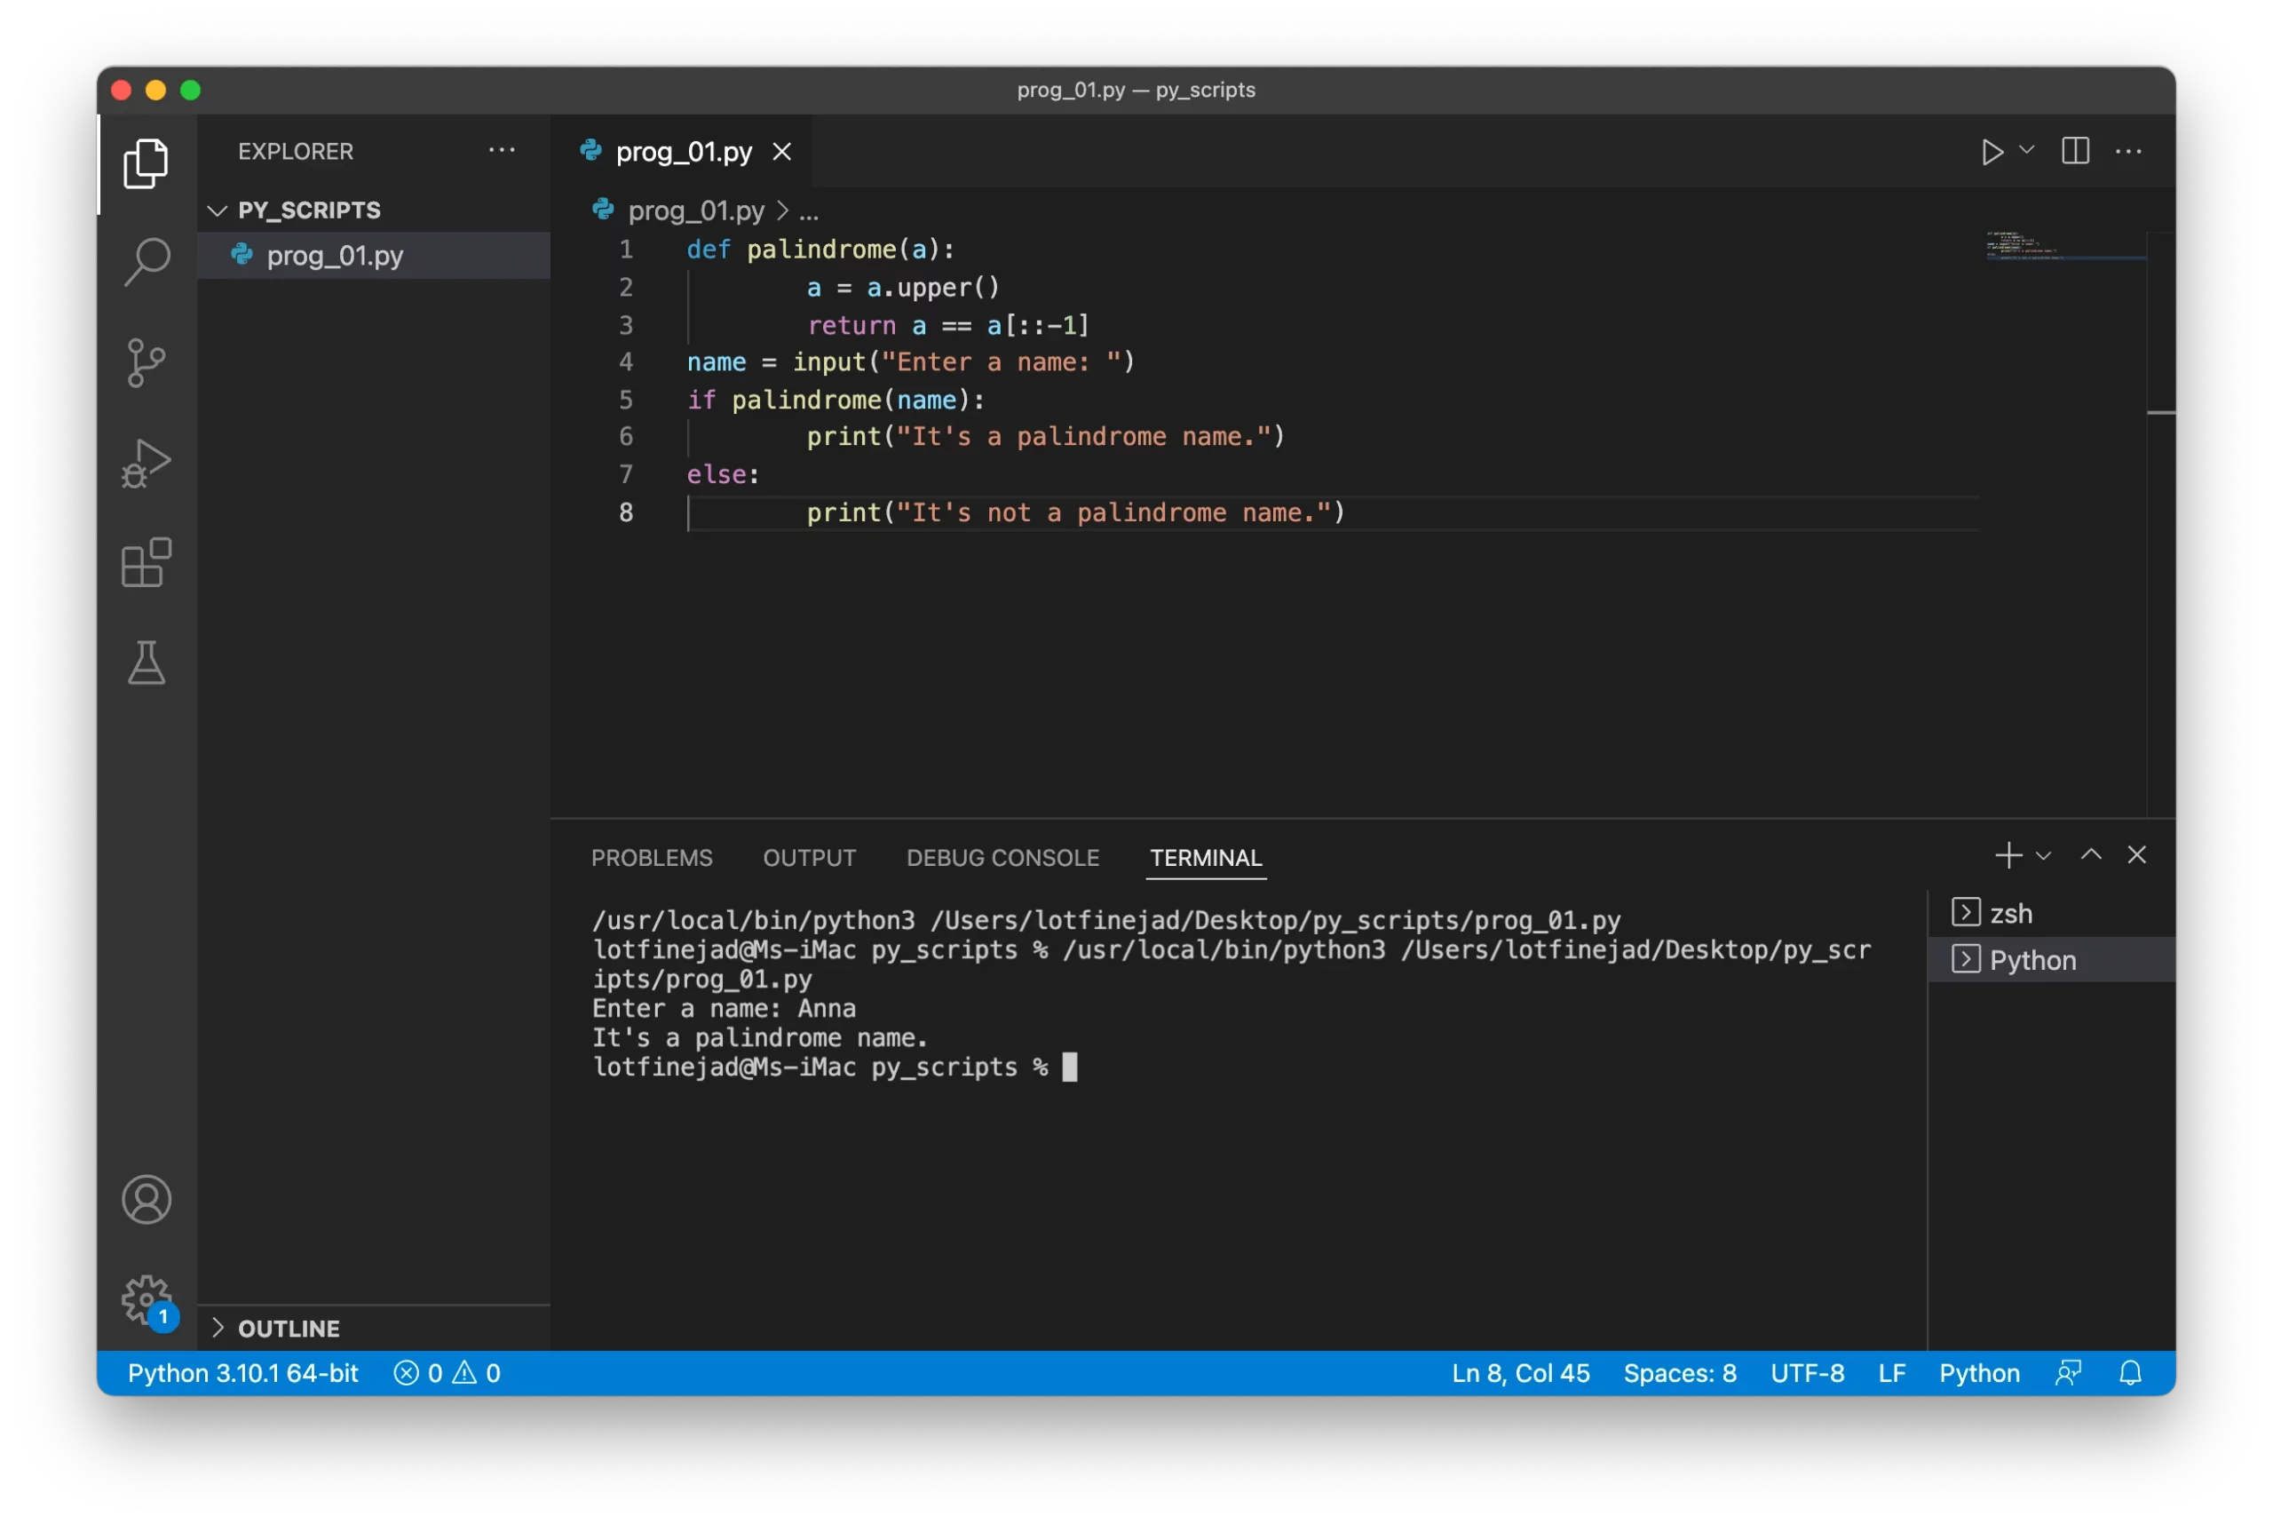Maximize the terminal panel with the chevron
Image resolution: width=2273 pixels, height=1524 pixels.
pyautogui.click(x=2090, y=855)
